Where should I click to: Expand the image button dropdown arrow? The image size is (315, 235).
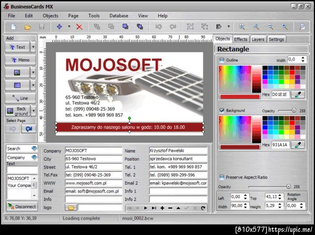[x=33, y=73]
